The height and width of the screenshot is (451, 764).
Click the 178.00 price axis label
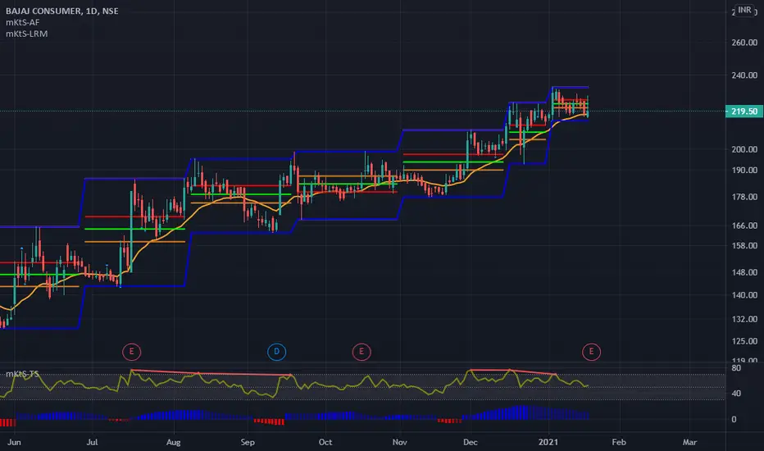coord(744,197)
